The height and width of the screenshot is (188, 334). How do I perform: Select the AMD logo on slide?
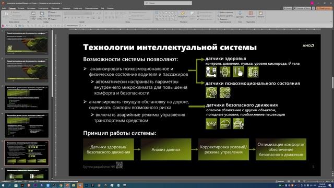pos(308,45)
